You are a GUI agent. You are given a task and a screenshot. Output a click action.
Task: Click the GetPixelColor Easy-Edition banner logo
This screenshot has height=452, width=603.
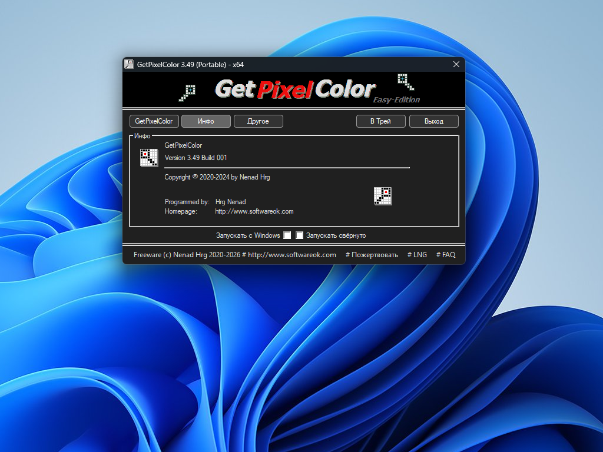coord(317,91)
